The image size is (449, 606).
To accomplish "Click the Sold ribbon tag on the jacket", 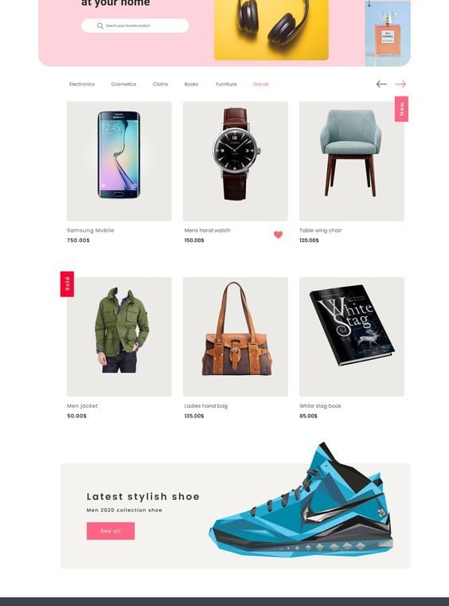I will [x=67, y=284].
